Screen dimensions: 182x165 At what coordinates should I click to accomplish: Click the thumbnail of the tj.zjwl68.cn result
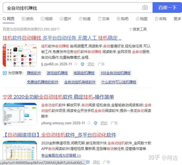(x=20, y=55)
